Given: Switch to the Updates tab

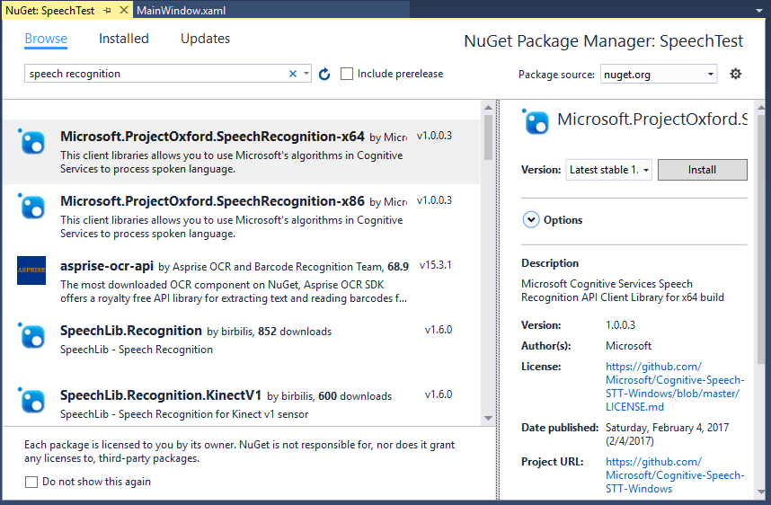Looking at the screenshot, I should coord(205,39).
